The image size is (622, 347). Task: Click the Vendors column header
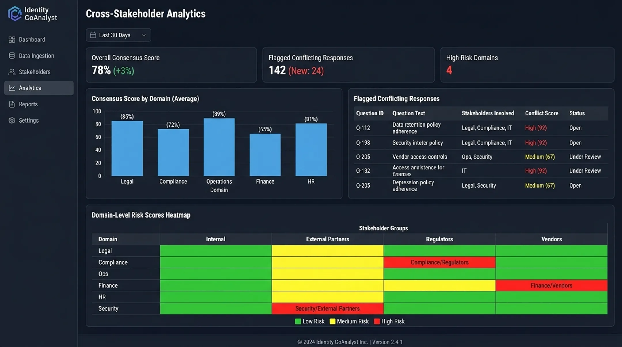(551, 239)
